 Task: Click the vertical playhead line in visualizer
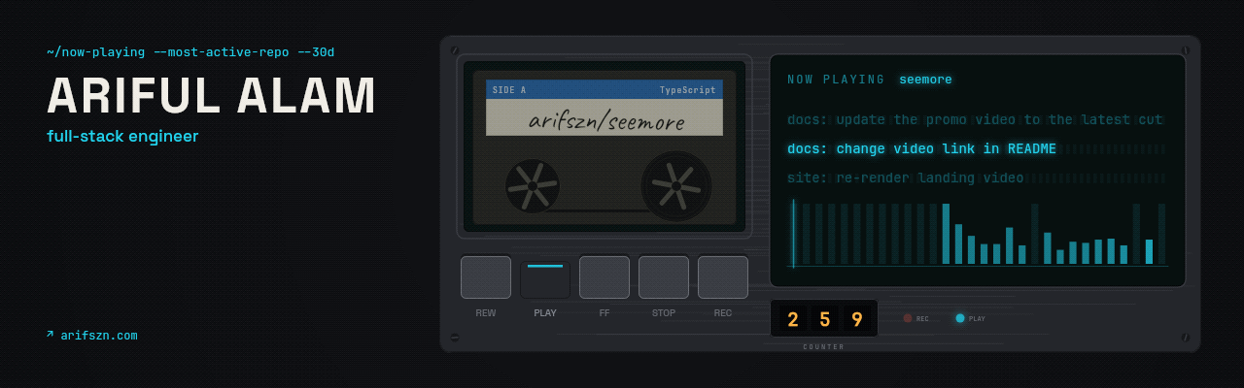(x=794, y=233)
